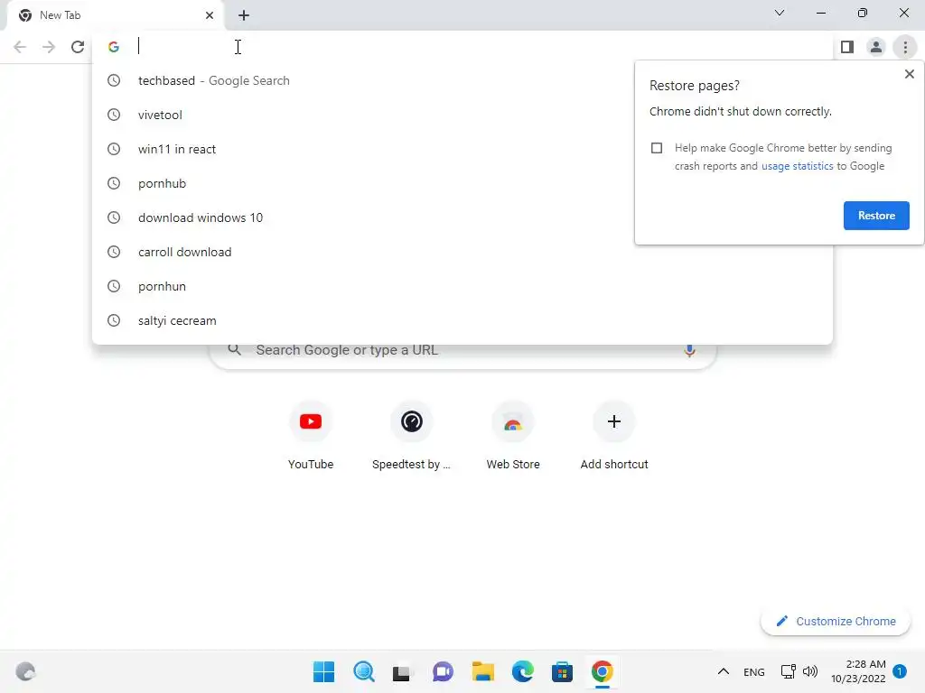
Task: Show hidden tray icons chevron
Action: [x=724, y=671]
